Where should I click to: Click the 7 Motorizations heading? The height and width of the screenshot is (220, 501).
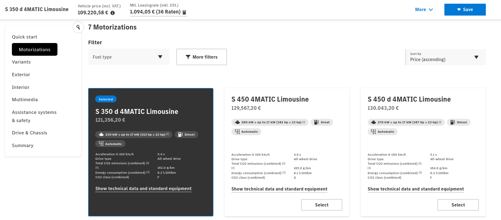[112, 27]
